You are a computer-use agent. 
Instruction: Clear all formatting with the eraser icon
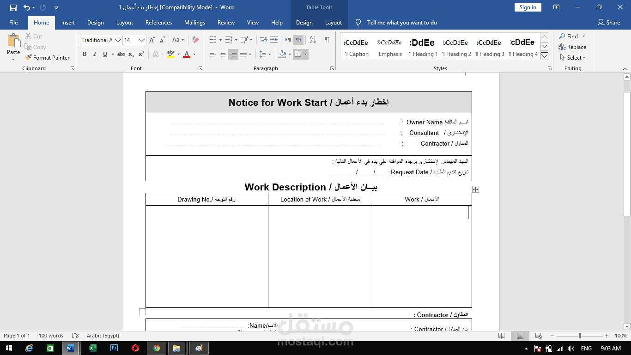tap(195, 40)
